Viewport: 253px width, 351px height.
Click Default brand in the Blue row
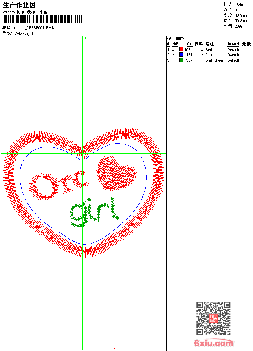point(233,55)
